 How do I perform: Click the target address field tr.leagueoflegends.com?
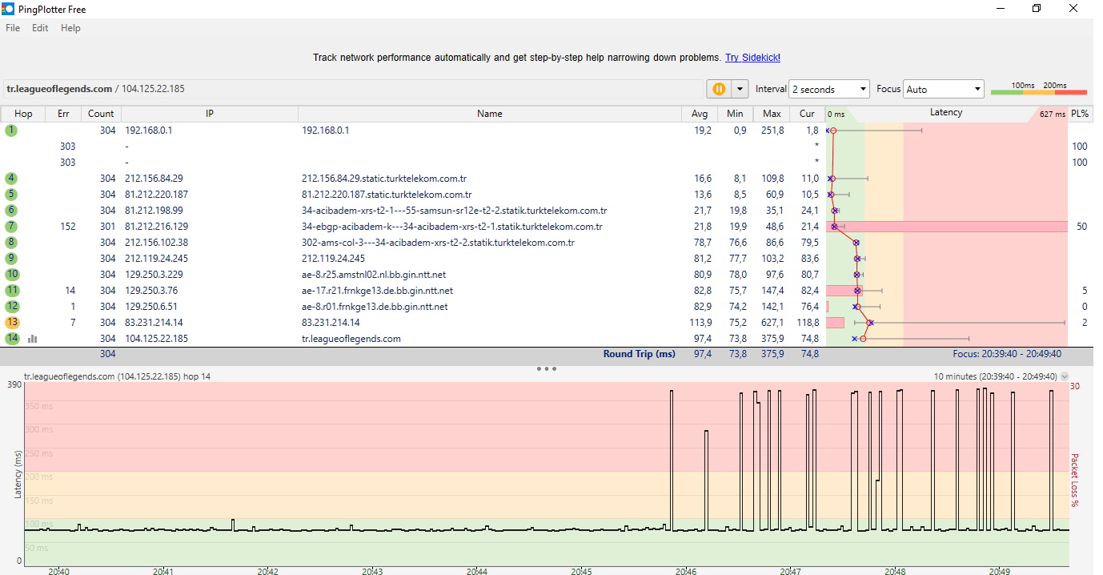tap(352, 89)
